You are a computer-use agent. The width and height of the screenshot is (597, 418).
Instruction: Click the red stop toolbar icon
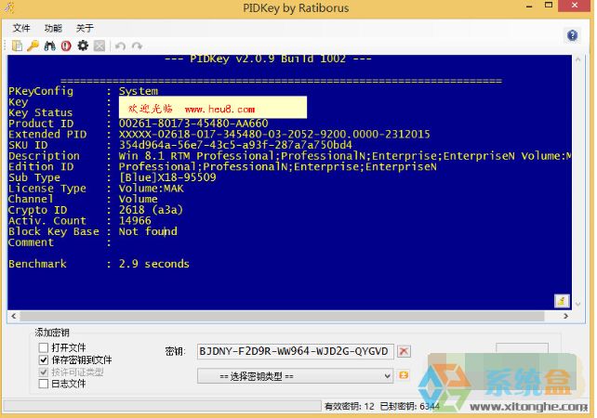tap(66, 46)
